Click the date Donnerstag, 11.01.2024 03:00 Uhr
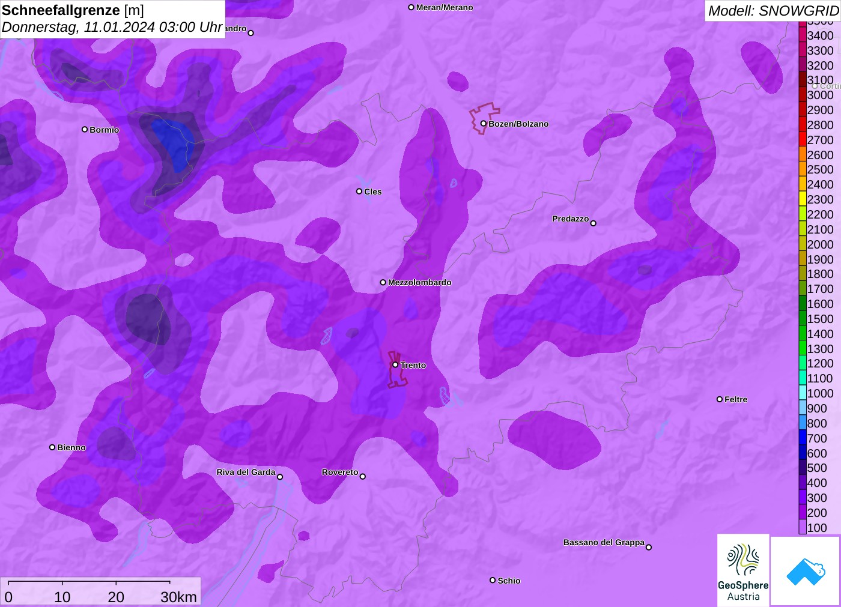841x607 pixels. click(112, 27)
